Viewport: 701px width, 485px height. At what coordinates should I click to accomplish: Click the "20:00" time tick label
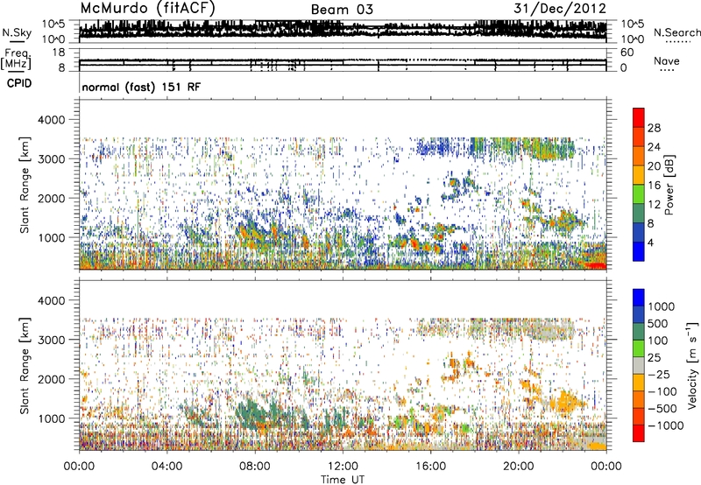point(519,467)
